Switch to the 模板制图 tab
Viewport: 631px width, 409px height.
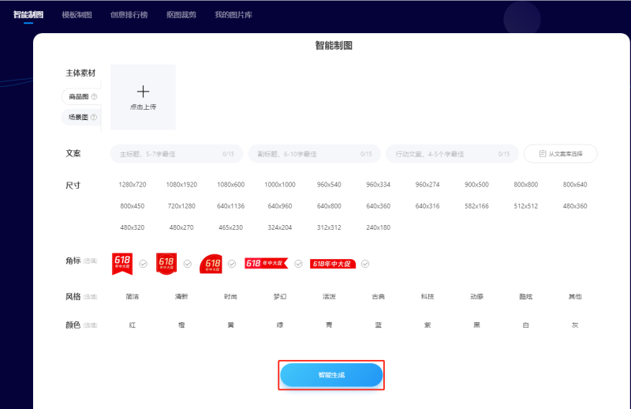(77, 15)
